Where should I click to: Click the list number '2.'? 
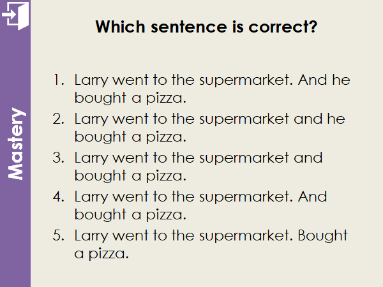click(x=59, y=119)
